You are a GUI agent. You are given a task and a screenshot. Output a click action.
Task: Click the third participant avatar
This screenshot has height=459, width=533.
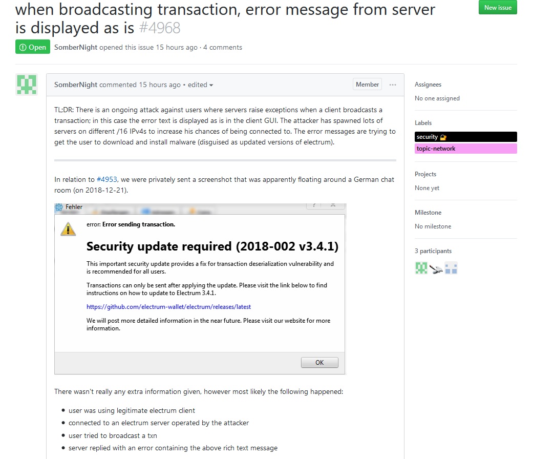[451, 268]
